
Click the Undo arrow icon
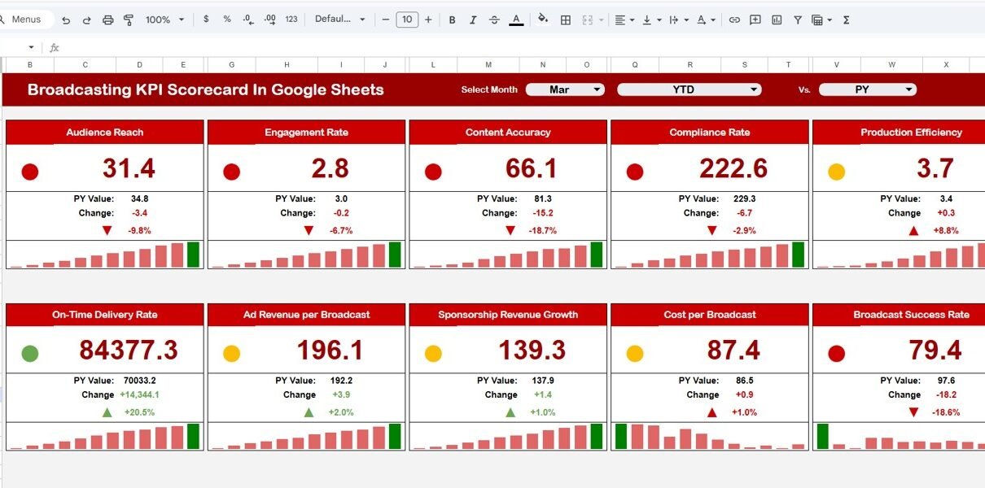coord(66,20)
